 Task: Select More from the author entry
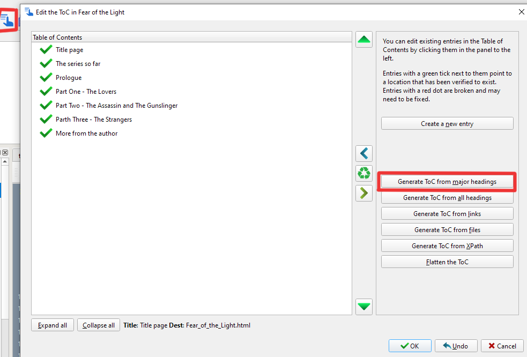pos(86,133)
